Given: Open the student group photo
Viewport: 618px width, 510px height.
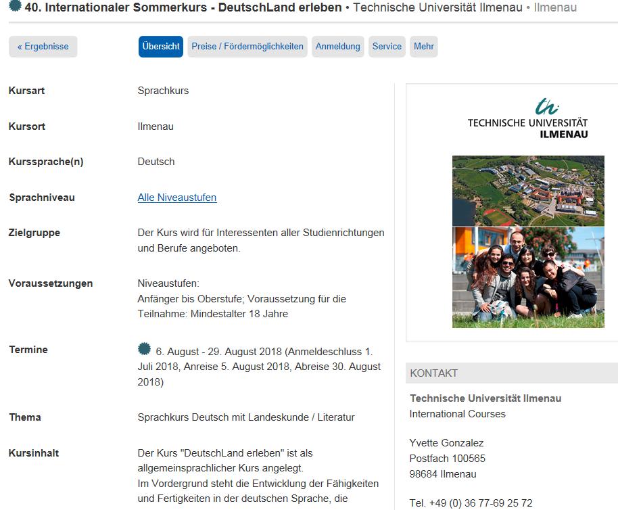Looking at the screenshot, I should click(x=528, y=277).
